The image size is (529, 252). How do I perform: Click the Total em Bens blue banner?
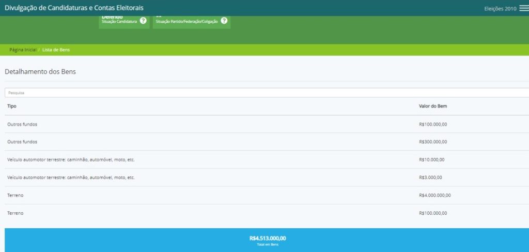(x=267, y=240)
